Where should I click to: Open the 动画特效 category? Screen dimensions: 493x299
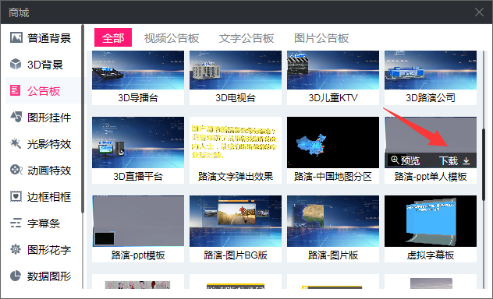click(x=43, y=170)
